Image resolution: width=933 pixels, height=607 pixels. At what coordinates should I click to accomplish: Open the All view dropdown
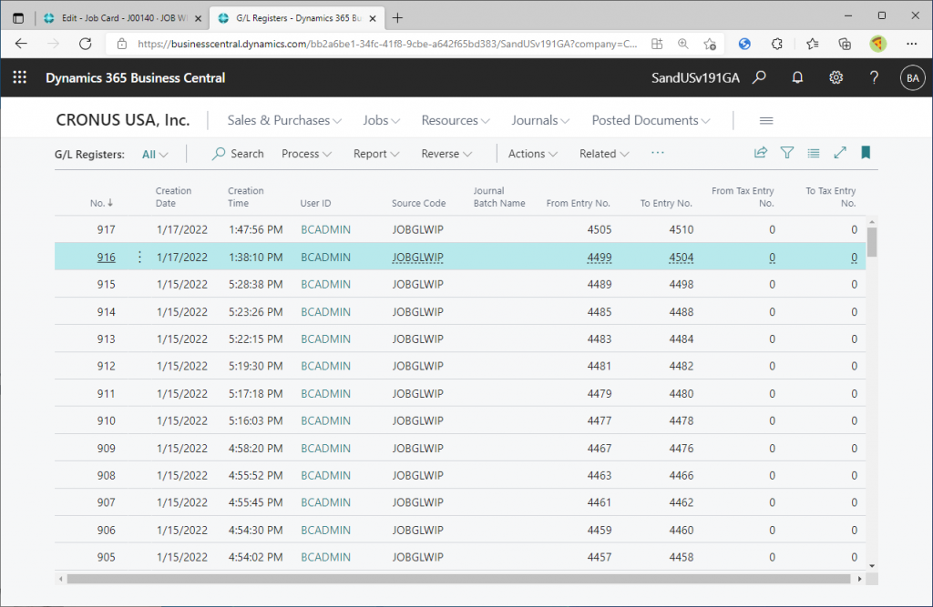[155, 154]
